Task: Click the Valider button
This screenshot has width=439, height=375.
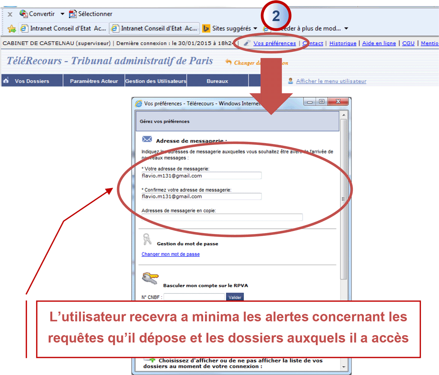Action: coord(235,297)
